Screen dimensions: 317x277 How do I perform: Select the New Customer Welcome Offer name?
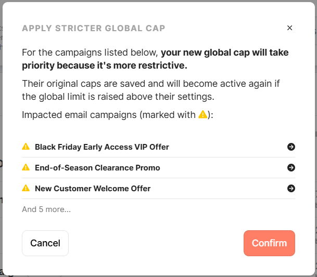click(x=93, y=189)
